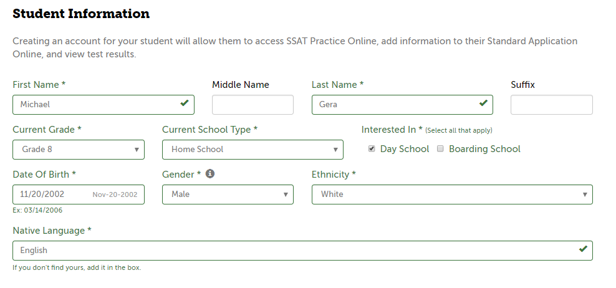Uncheck the Day School checkbox

(372, 148)
